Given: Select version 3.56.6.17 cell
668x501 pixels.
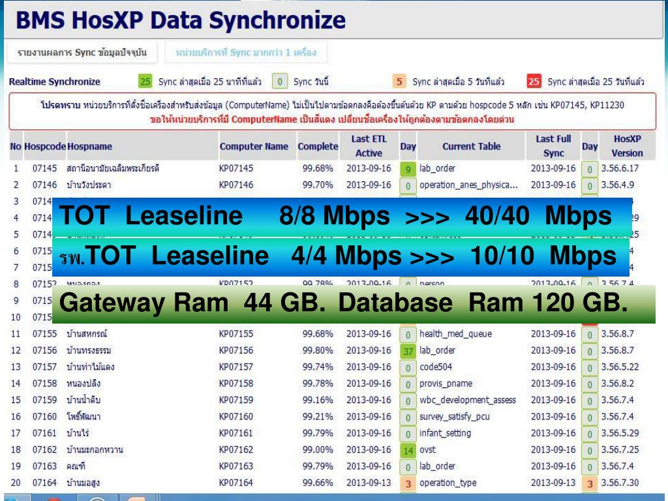Looking at the screenshot, I should (x=620, y=168).
